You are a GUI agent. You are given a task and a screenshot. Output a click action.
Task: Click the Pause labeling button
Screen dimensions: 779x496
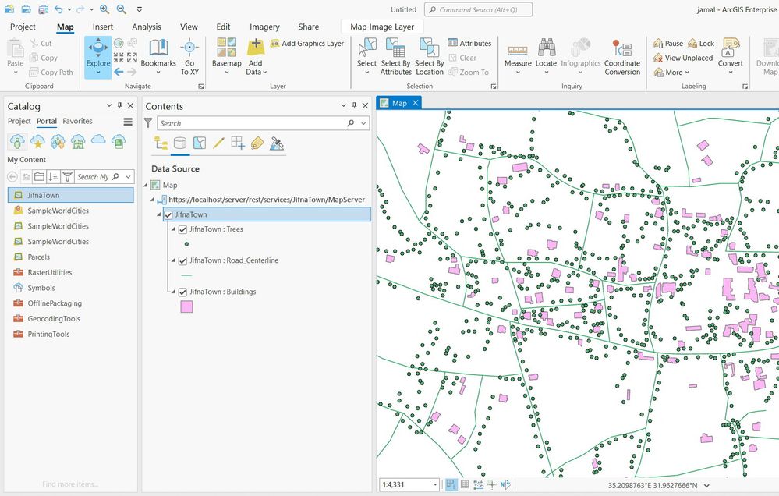668,44
